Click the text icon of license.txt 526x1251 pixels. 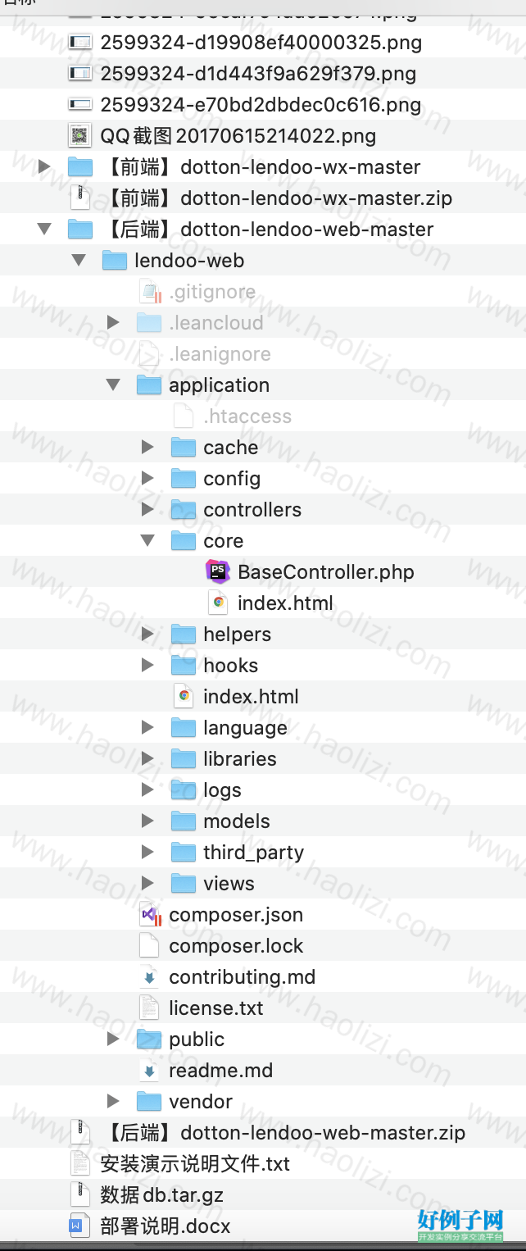[149, 1008]
